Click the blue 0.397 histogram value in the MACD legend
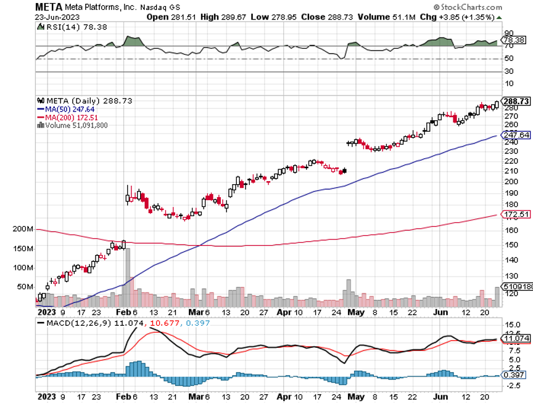The width and height of the screenshot is (533, 404). coord(198,323)
